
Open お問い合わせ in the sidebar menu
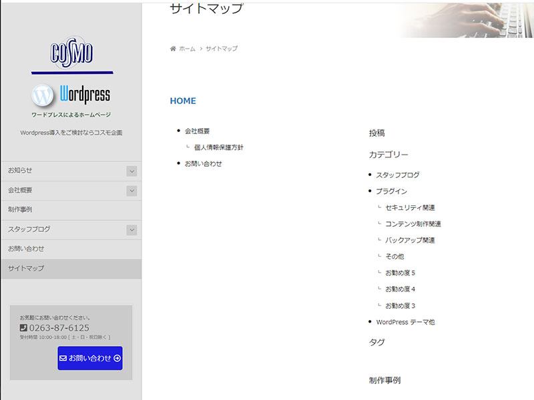26,249
